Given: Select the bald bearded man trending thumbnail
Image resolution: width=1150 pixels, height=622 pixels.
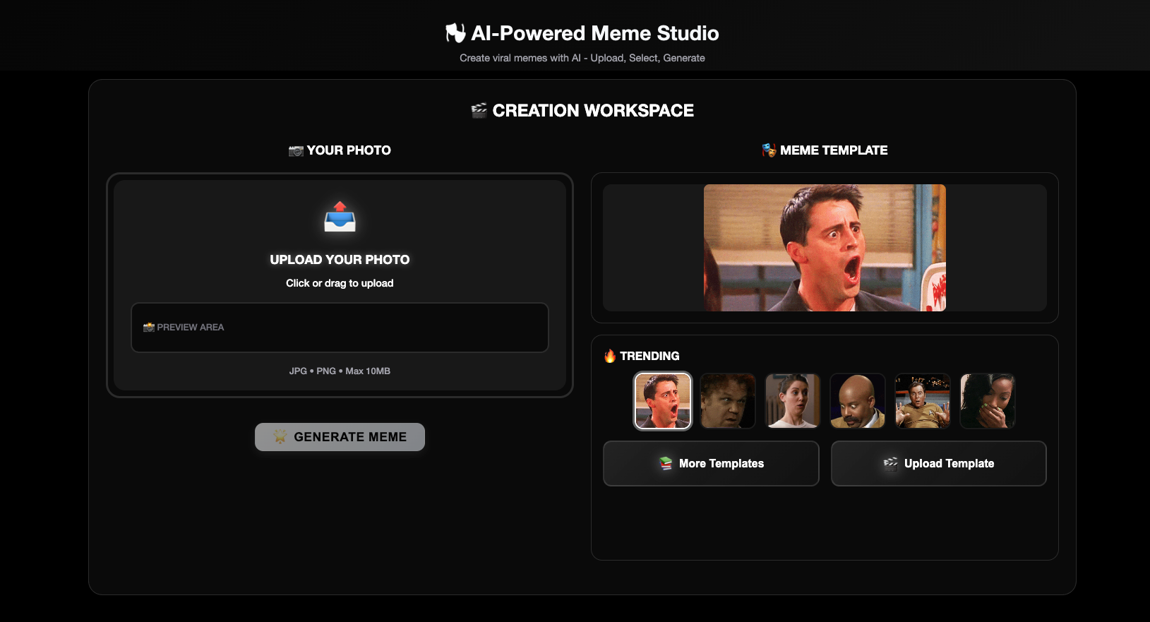Looking at the screenshot, I should coord(858,401).
